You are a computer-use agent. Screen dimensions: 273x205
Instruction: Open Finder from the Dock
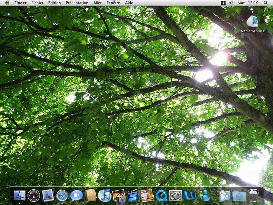19,195
